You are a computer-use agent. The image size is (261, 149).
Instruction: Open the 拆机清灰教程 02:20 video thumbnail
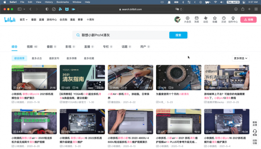pyautogui.click(x=227, y=77)
